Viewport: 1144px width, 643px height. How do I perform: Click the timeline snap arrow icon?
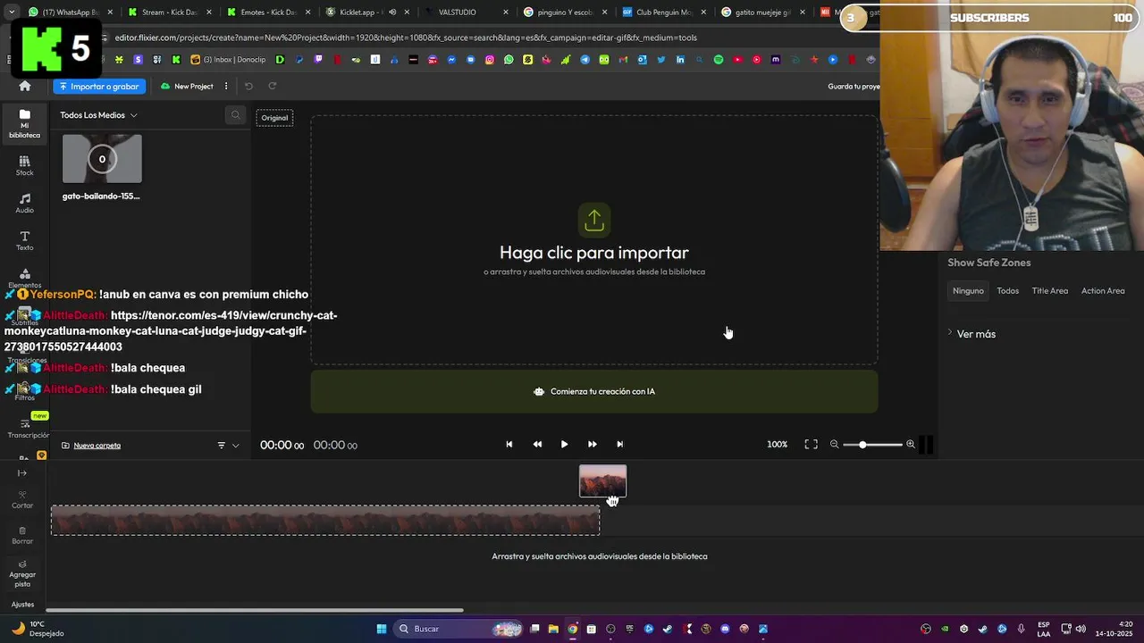point(22,473)
